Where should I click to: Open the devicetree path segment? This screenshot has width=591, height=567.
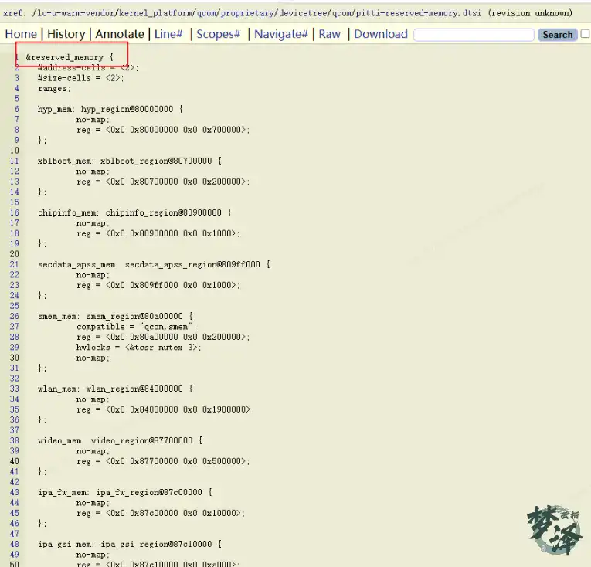303,13
